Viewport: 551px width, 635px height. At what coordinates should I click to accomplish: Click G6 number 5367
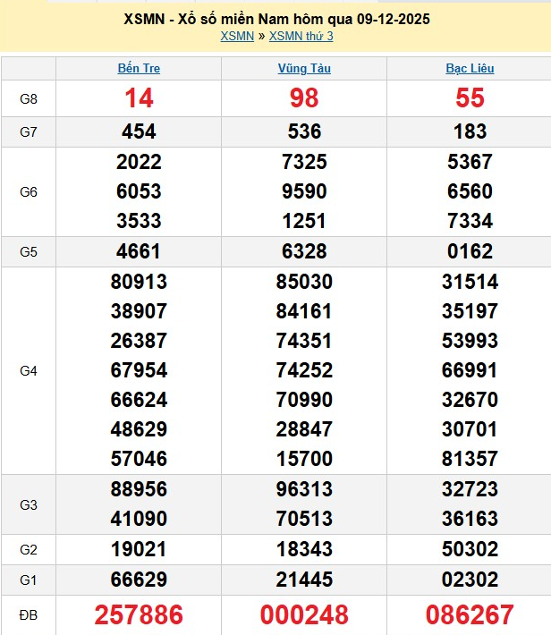click(470, 162)
